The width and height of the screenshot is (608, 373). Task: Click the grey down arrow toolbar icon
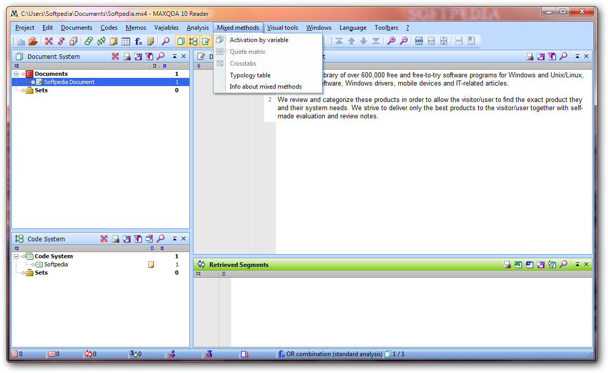click(x=364, y=41)
